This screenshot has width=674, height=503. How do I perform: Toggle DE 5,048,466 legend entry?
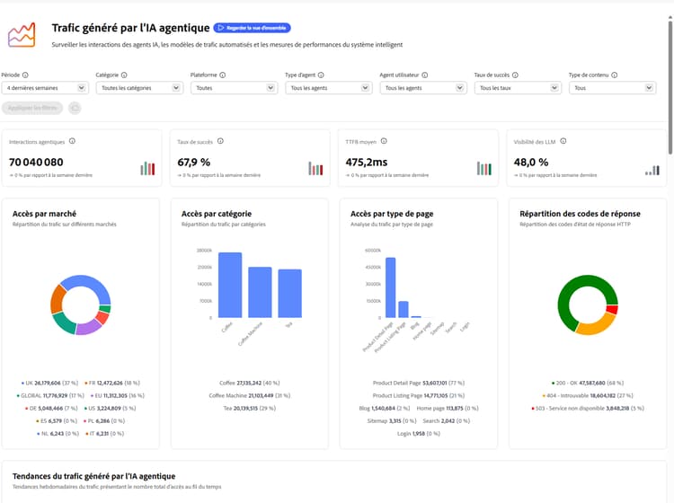tap(51, 408)
